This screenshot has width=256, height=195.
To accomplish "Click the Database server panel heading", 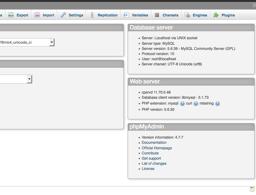I will click(151, 28).
